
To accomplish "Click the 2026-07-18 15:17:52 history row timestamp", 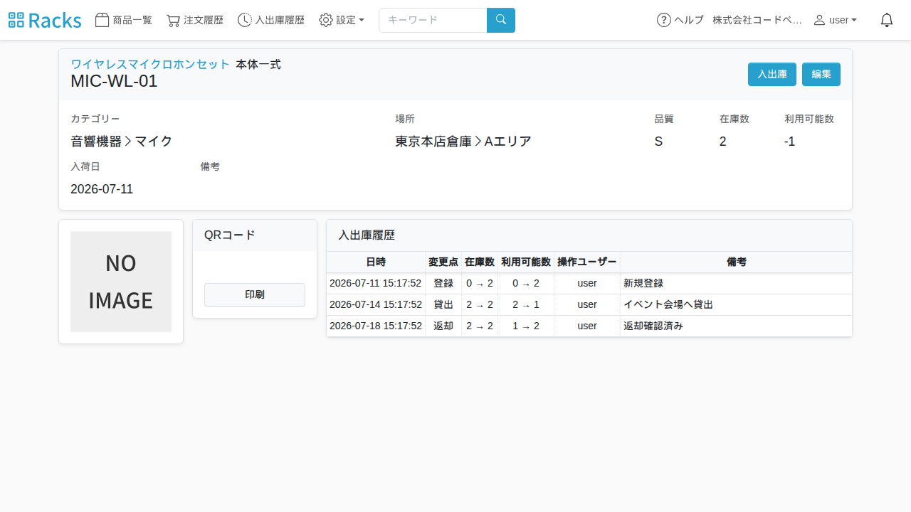I will point(376,326).
